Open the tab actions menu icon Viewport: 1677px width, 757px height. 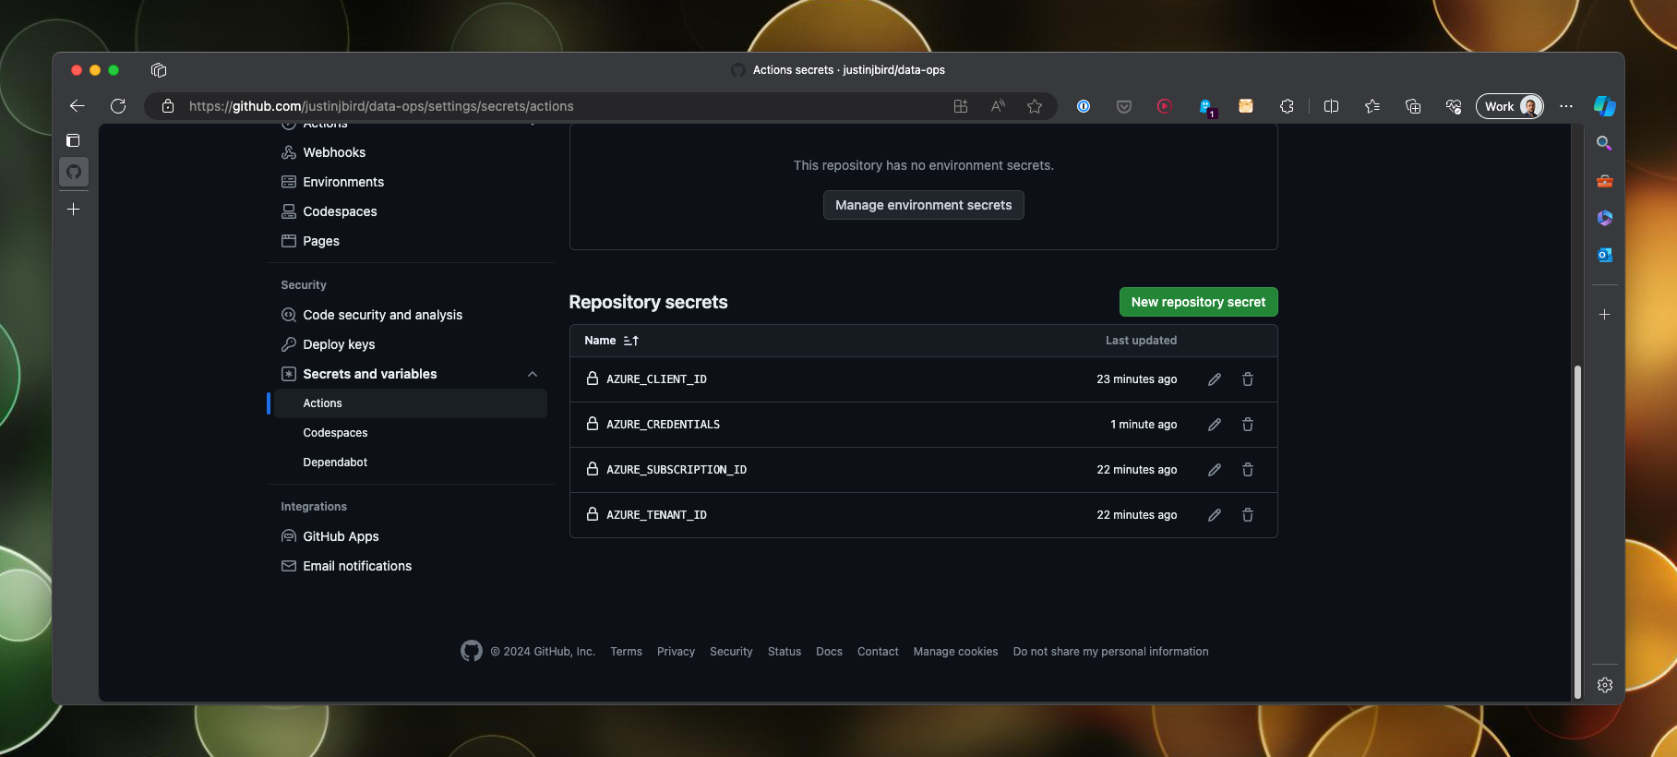tap(159, 70)
